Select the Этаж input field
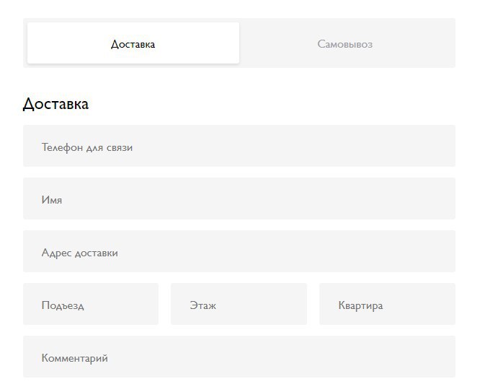The image size is (498, 392). (x=239, y=304)
